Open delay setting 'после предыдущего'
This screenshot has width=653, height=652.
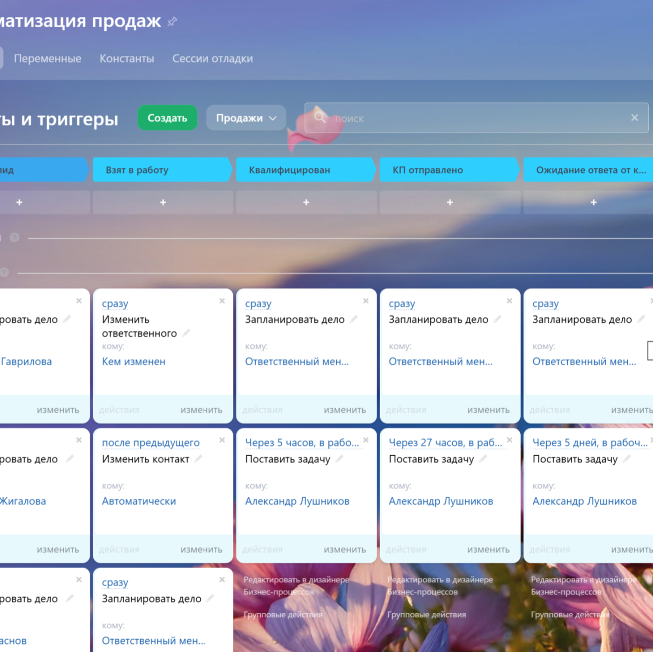pyautogui.click(x=150, y=443)
